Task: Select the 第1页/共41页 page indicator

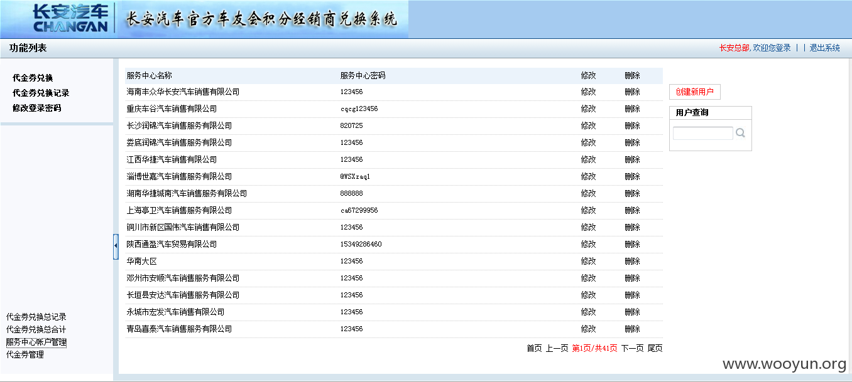Action: click(594, 348)
